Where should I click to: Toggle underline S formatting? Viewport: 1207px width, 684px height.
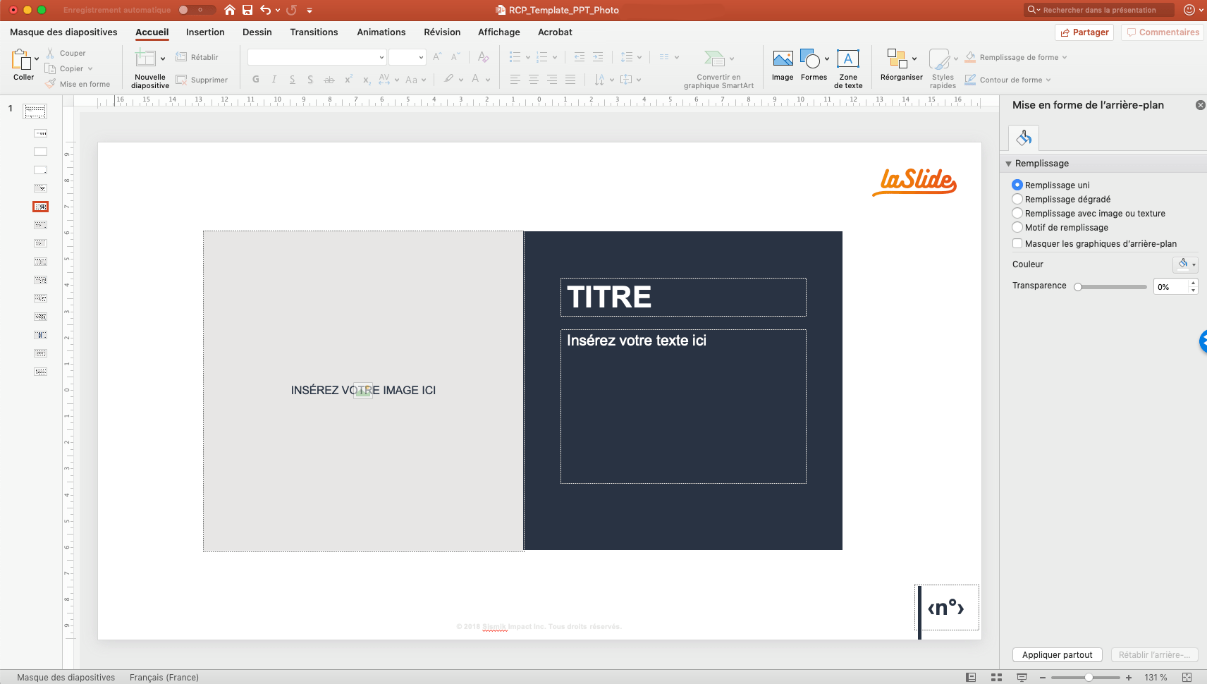(x=292, y=80)
